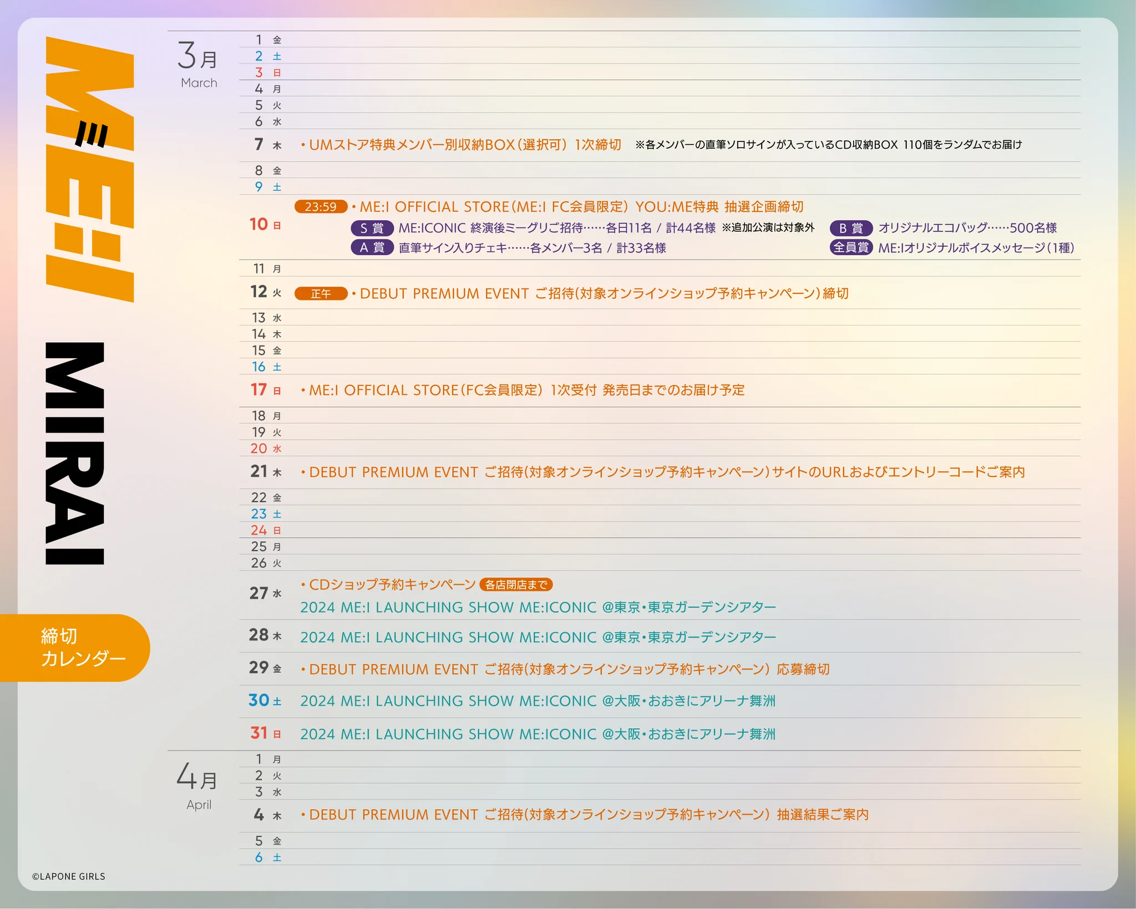Click the March 12 DEBUT PREMIUM EVENT 締切 entry
This screenshot has height=909, width=1136.
pos(600,293)
